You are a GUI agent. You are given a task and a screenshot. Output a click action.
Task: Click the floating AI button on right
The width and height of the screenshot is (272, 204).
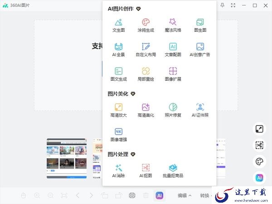click(259, 178)
